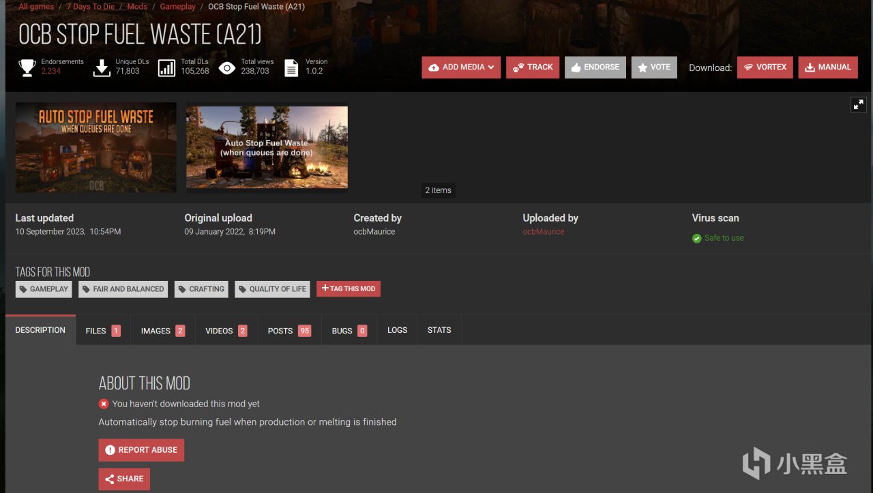Endorse the mod

(595, 68)
